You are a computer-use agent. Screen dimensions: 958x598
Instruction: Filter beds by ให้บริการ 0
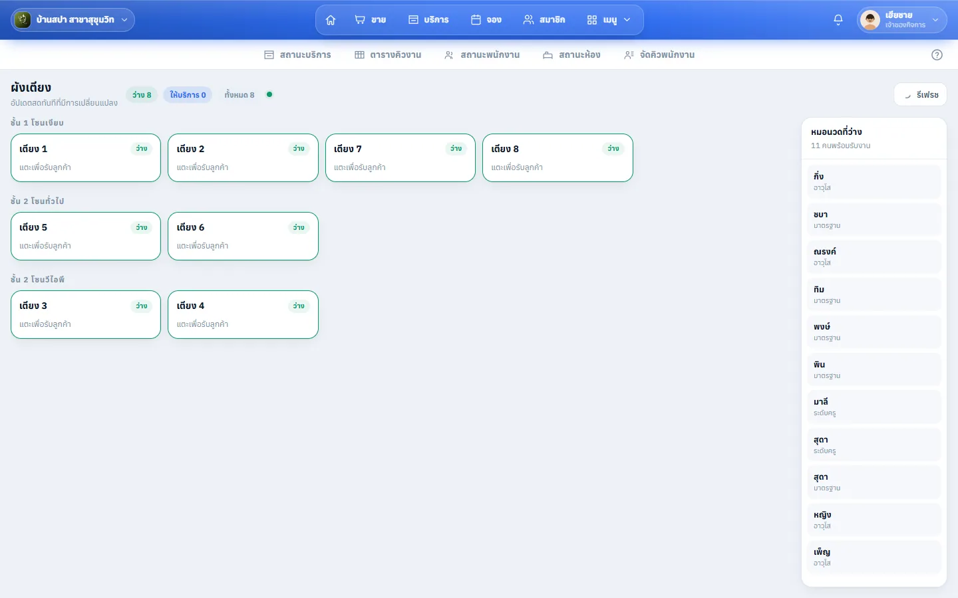pos(188,95)
